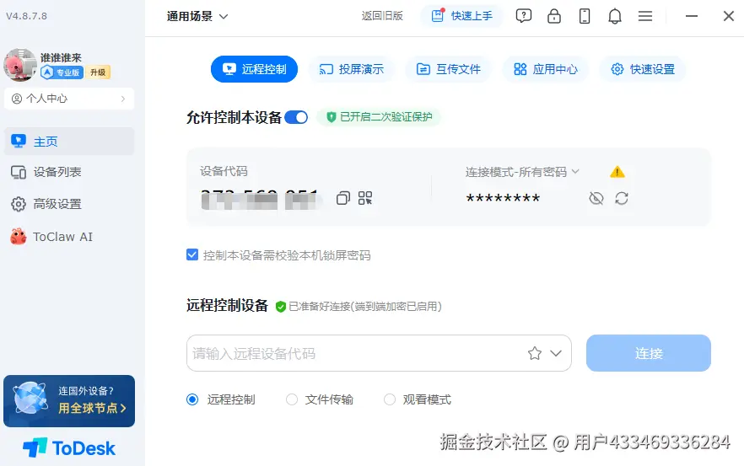Open the mobile device icon

(585, 16)
